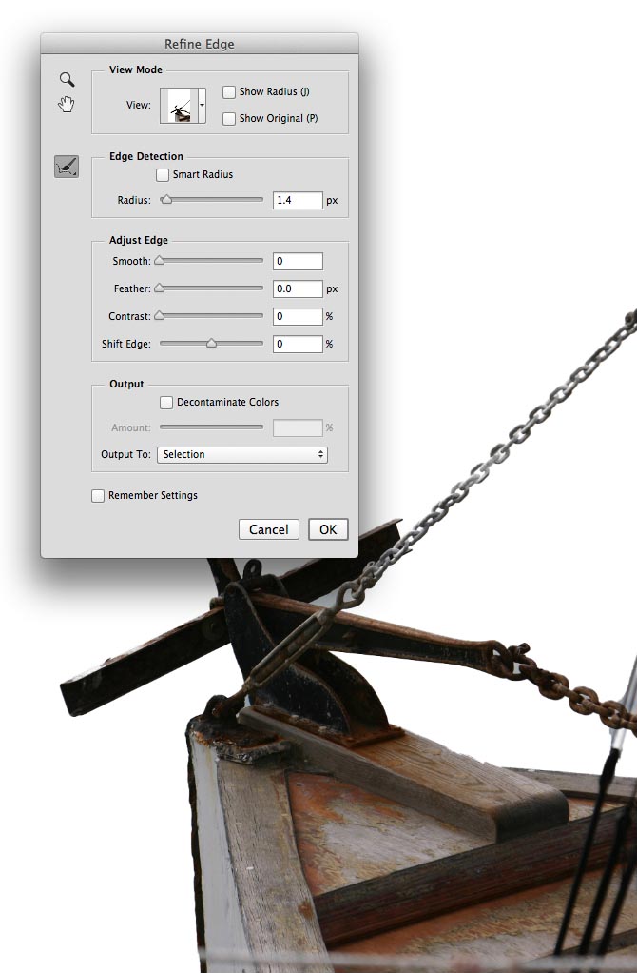The height and width of the screenshot is (973, 637).
Task: Adjust the Feather slider handle
Action: (160, 288)
